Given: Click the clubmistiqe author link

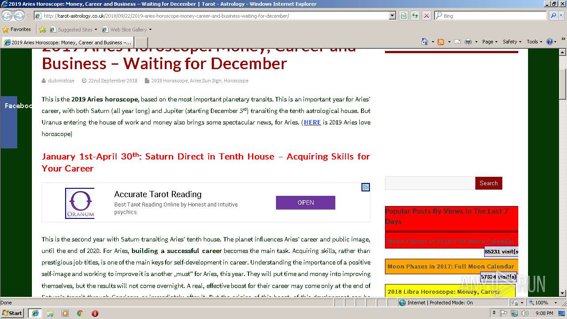Looking at the screenshot, I should pyautogui.click(x=62, y=81).
